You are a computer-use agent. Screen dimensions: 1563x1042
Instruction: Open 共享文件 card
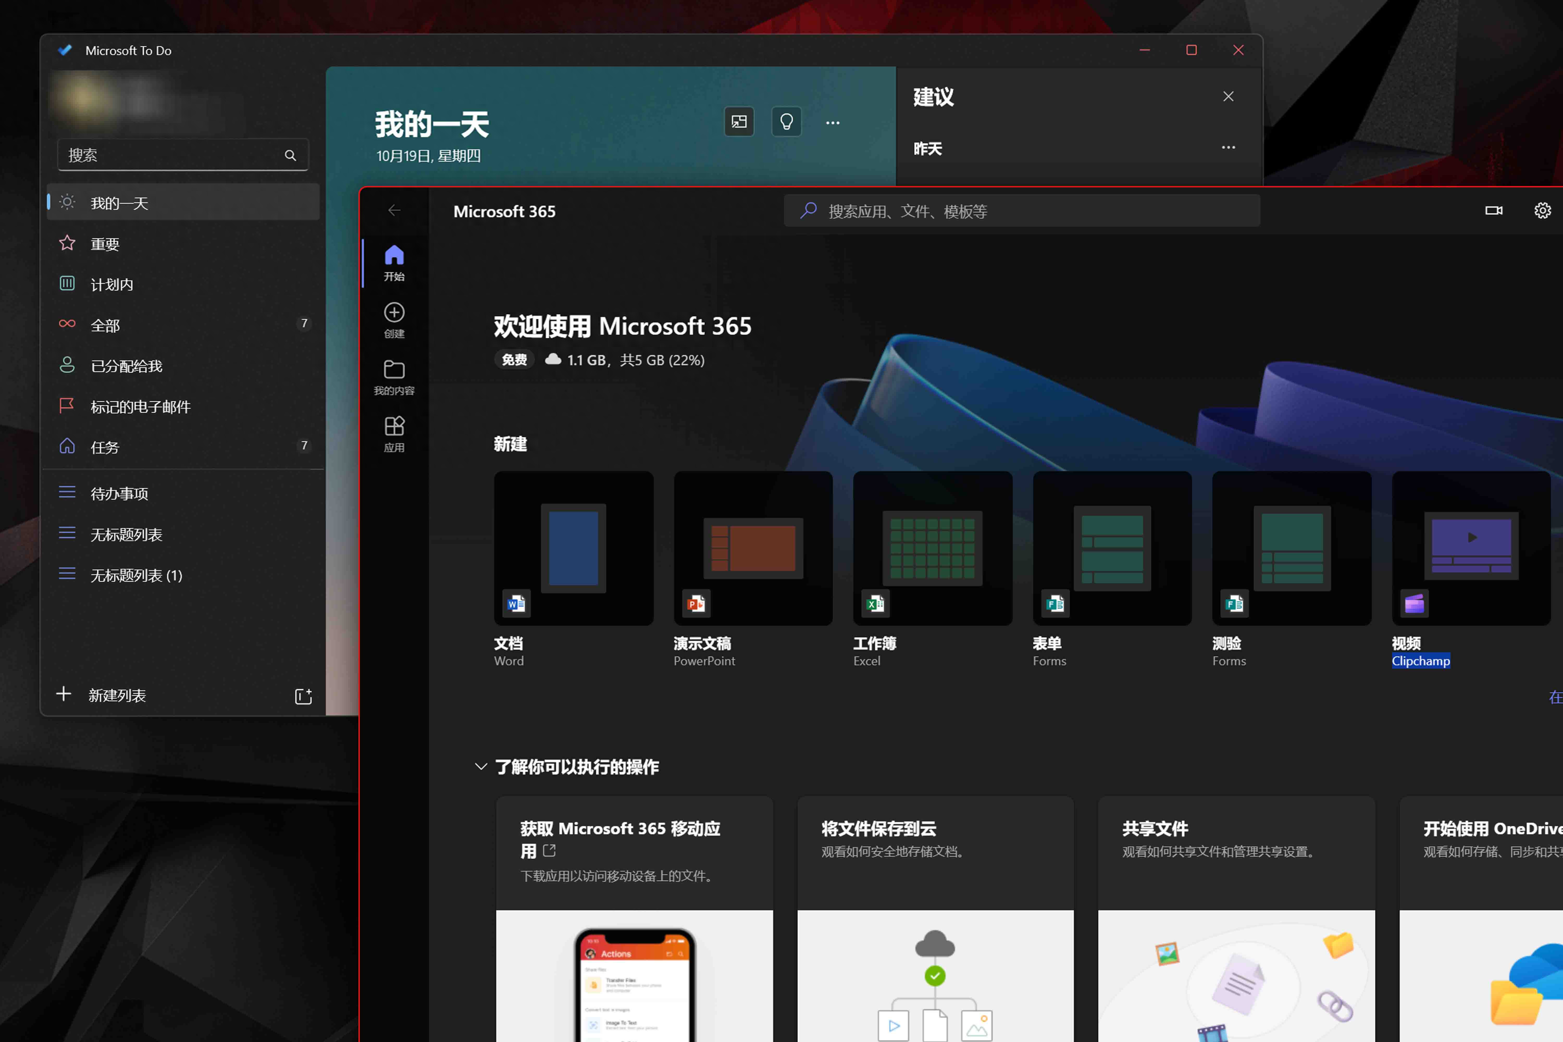tap(1236, 919)
